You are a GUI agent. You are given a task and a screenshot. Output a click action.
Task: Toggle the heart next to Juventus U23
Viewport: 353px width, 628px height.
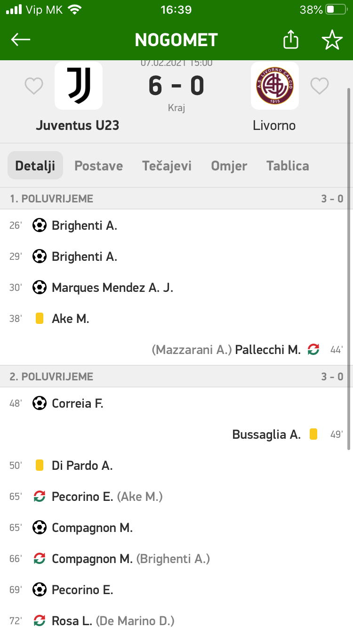[x=34, y=86]
